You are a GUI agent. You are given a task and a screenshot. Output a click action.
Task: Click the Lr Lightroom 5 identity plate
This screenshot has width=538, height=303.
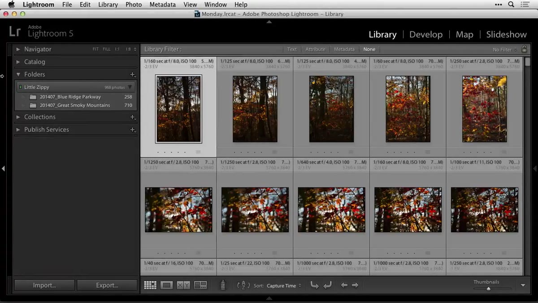(41, 31)
